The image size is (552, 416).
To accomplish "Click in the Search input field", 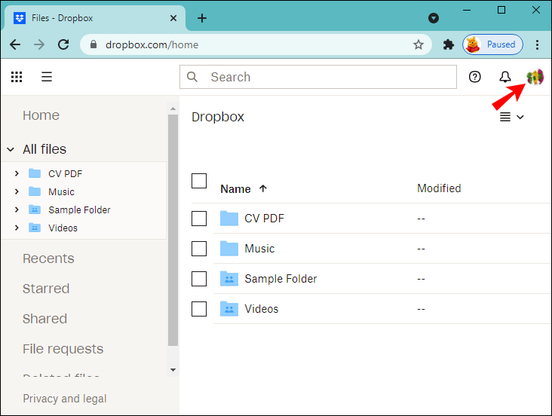I will point(328,77).
